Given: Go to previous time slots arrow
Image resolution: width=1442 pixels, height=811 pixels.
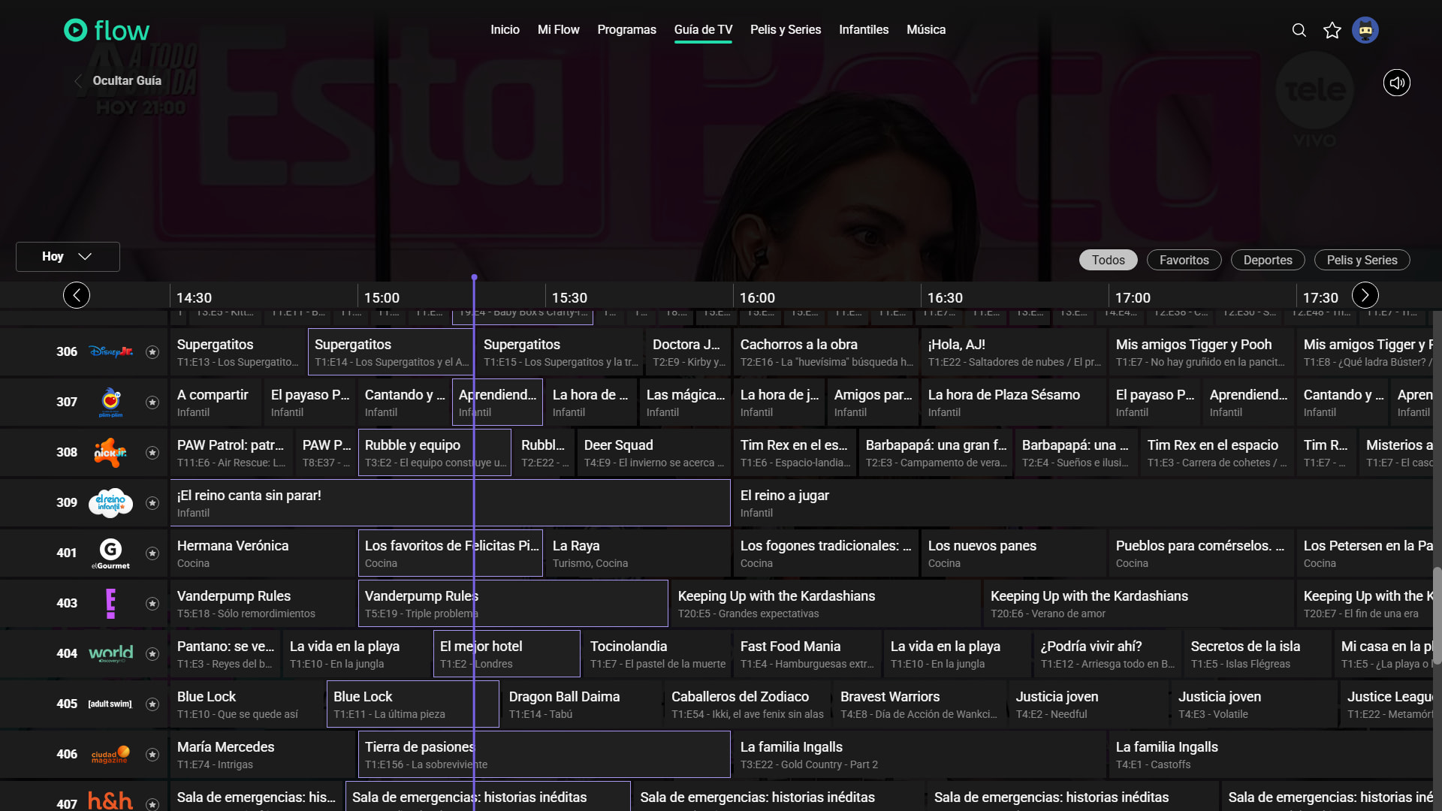Looking at the screenshot, I should tap(77, 295).
